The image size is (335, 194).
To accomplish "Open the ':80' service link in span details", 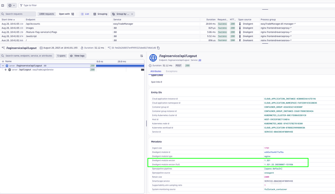I will 200,60.
